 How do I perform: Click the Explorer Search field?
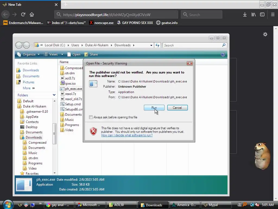[195, 45]
